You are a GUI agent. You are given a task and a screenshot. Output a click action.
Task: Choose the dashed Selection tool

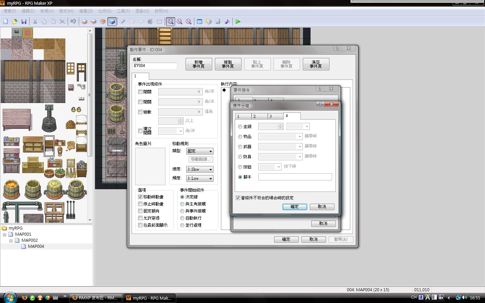[159, 22]
